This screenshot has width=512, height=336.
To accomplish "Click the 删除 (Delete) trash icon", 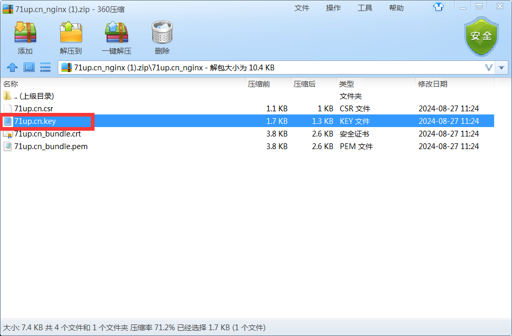I will tap(162, 33).
